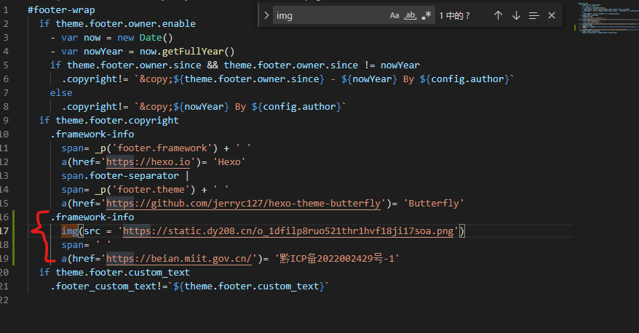Screen dimensions: 639x333
Task: Click the '#footer-wrap' text on first line
Action: (60, 10)
